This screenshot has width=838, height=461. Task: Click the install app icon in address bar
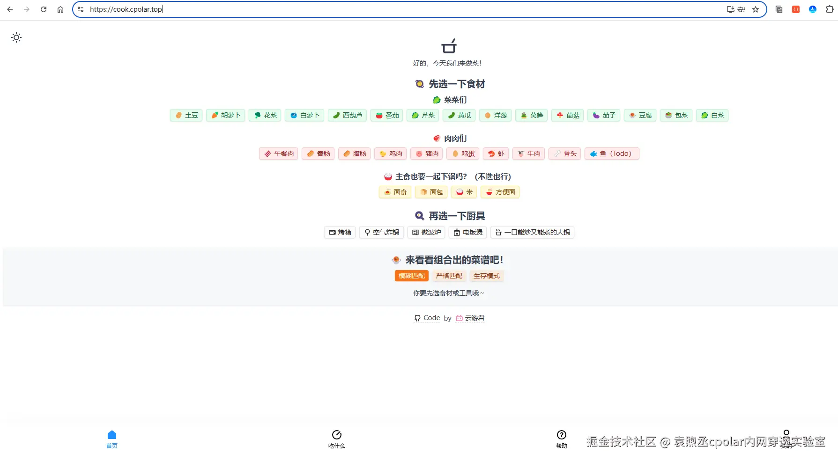[730, 9]
